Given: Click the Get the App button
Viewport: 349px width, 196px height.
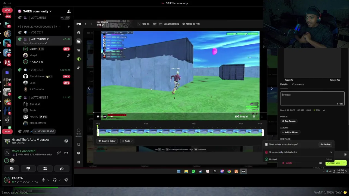Looking at the screenshot, I should (325, 144).
